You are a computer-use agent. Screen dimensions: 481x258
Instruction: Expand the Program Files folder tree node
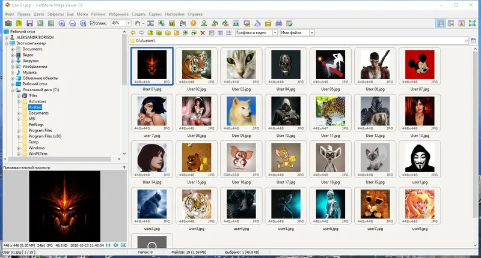click(19, 130)
